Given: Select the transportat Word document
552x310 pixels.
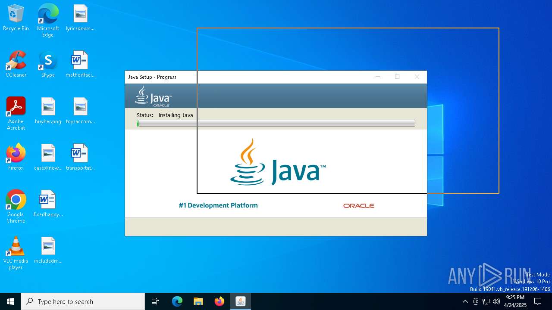Looking at the screenshot, I should point(80,158).
